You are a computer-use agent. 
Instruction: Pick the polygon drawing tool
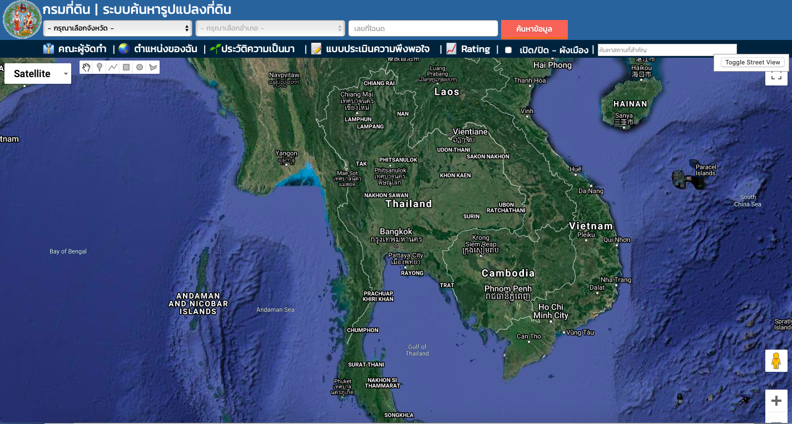tap(152, 67)
